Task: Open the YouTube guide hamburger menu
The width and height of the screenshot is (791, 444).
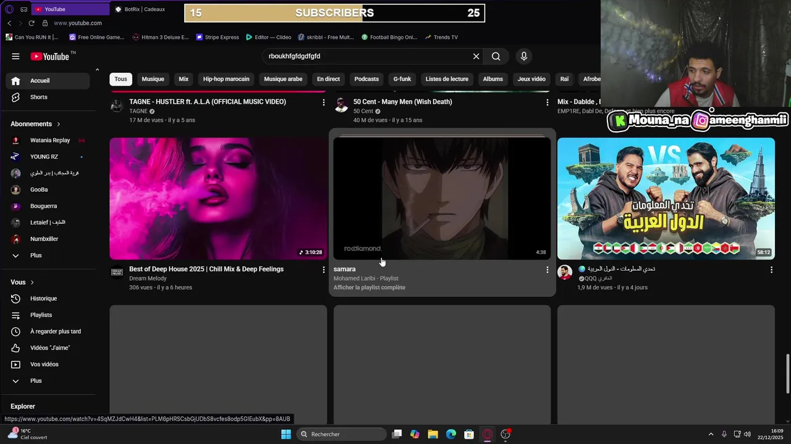Action: click(x=15, y=56)
